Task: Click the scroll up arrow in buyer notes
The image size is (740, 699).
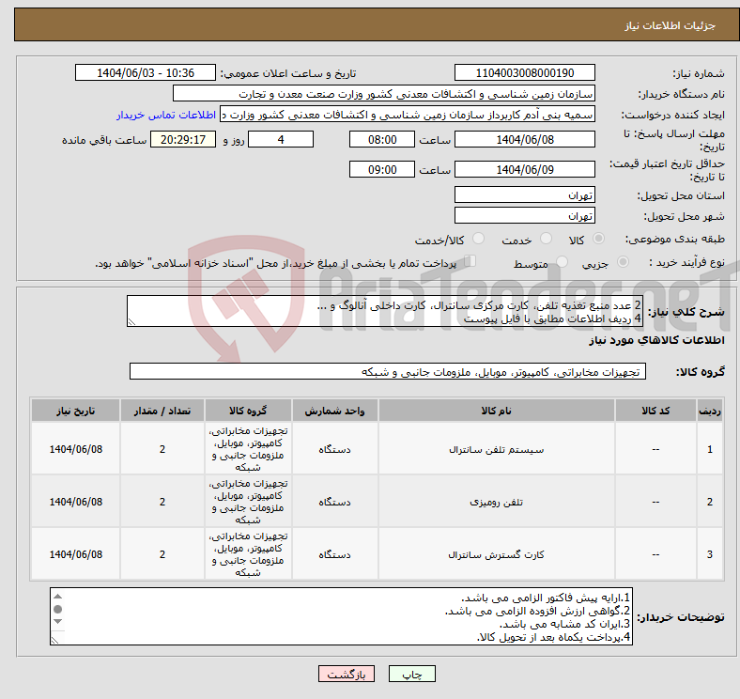Action: 57,597
